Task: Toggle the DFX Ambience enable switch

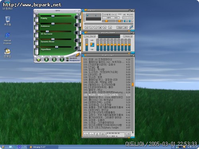Action: (x=38, y=24)
